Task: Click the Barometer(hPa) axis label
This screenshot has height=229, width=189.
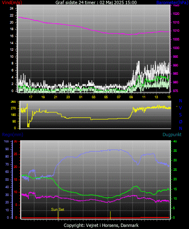Action: 172,2
